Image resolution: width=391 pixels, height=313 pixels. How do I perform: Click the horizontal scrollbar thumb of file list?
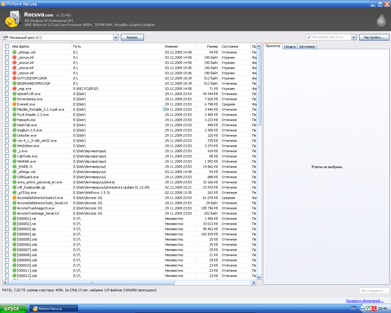(91, 282)
